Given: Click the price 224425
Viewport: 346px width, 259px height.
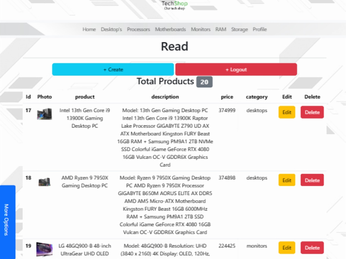Looking at the screenshot, I should [227, 246].
